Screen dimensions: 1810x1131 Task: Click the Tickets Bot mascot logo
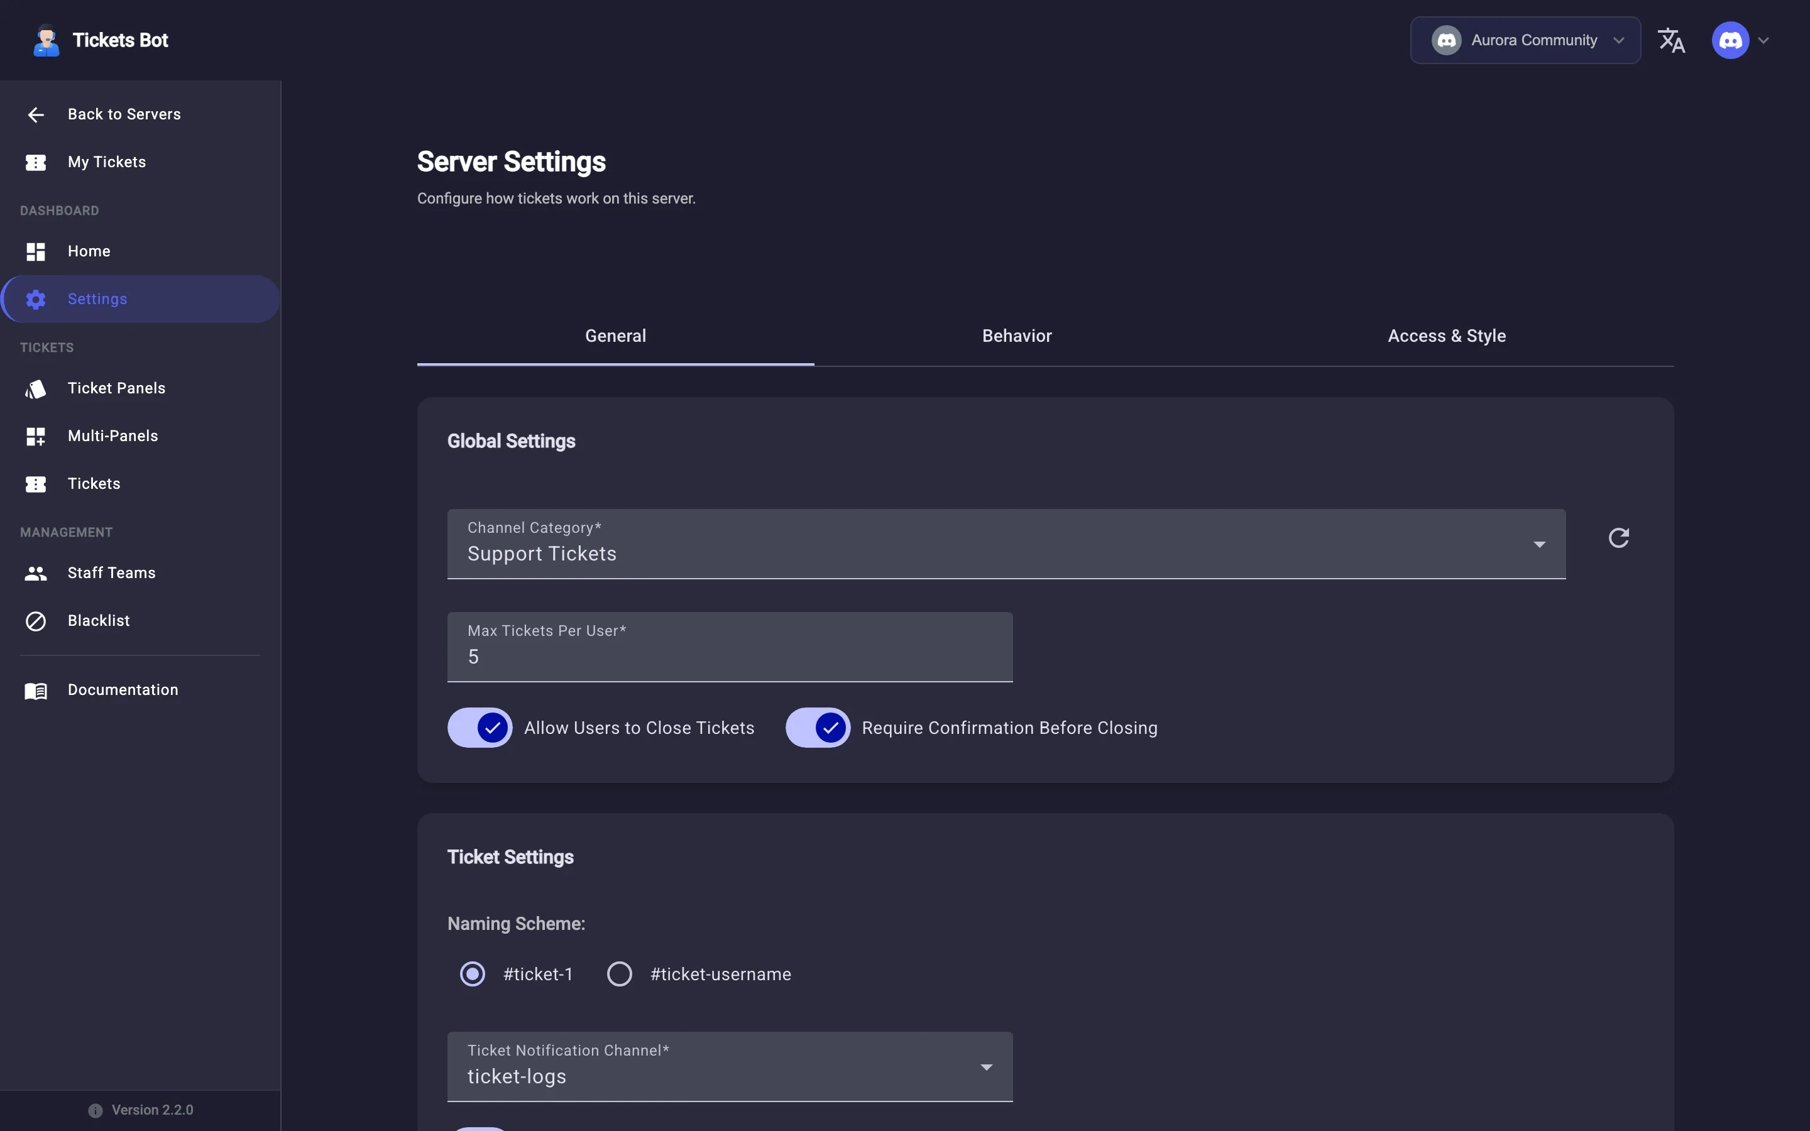coord(47,40)
